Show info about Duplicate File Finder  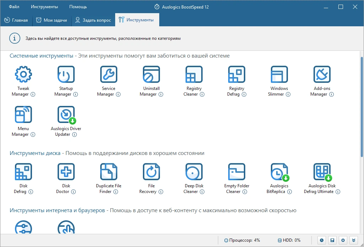click(116, 192)
